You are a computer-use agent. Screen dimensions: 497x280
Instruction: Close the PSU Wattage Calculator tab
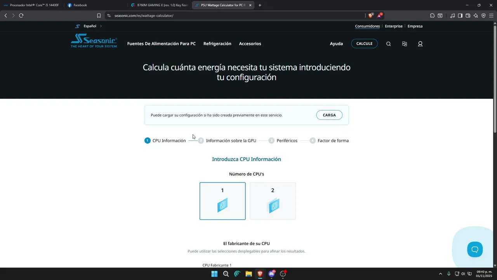(x=250, y=5)
